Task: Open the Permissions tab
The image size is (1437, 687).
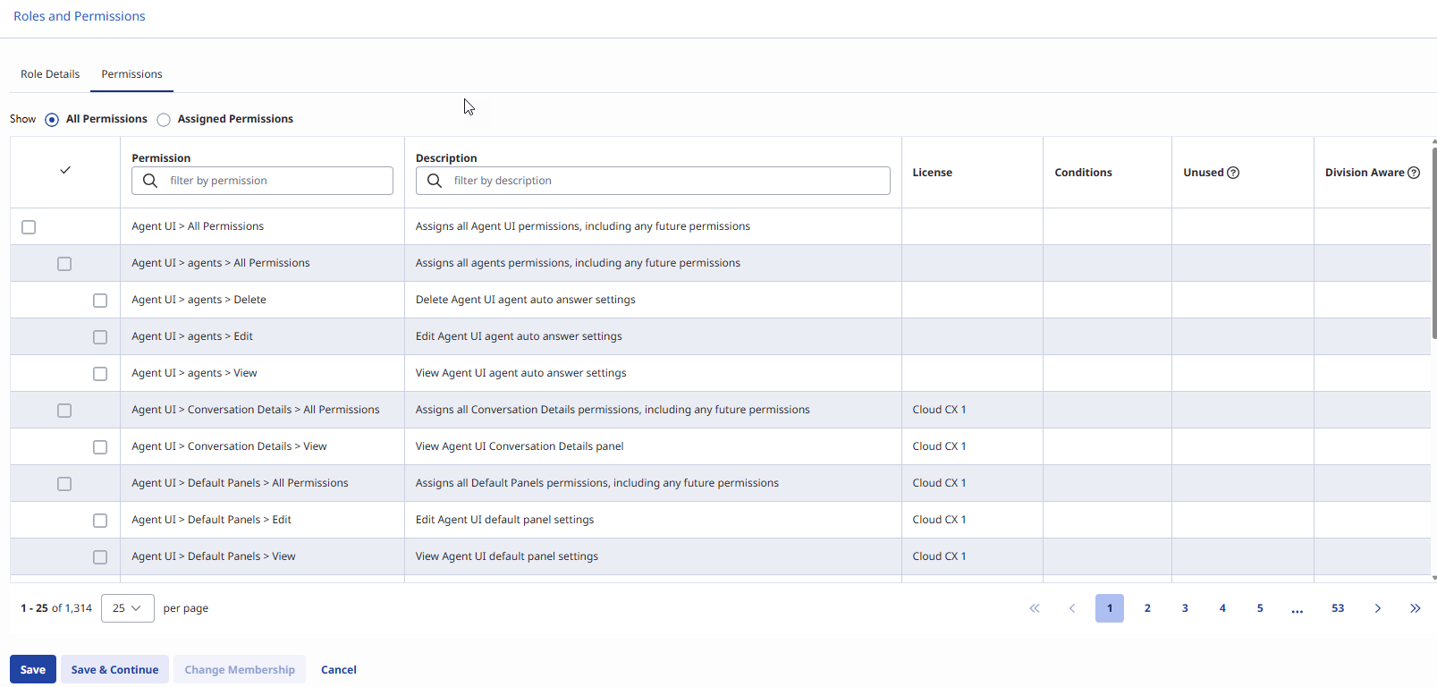Action: [x=131, y=74]
